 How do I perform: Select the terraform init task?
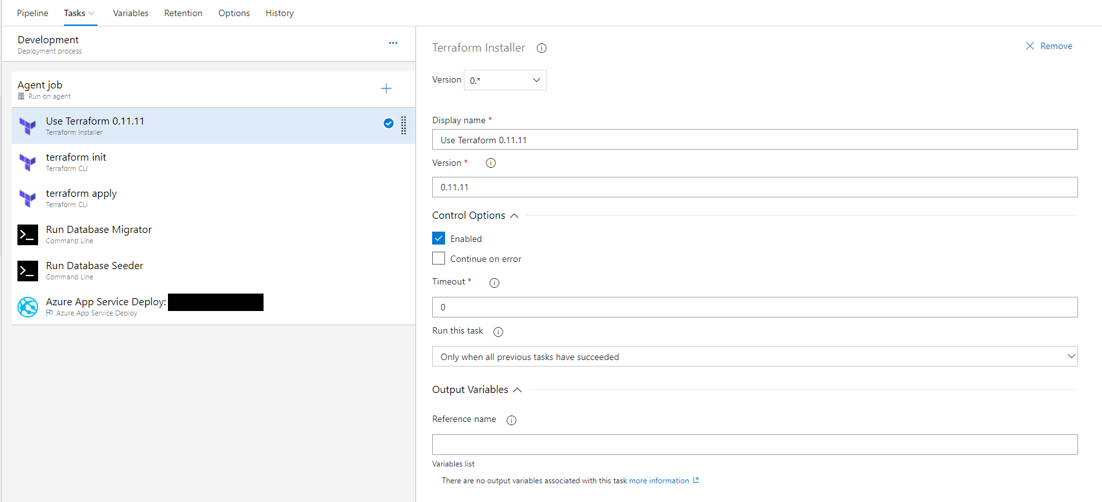[213, 162]
